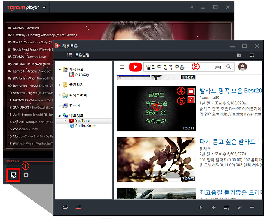Click track text '05. DEAMN - Summer Love'
Viewport: 269px width, 219px height.
pos(27,57)
